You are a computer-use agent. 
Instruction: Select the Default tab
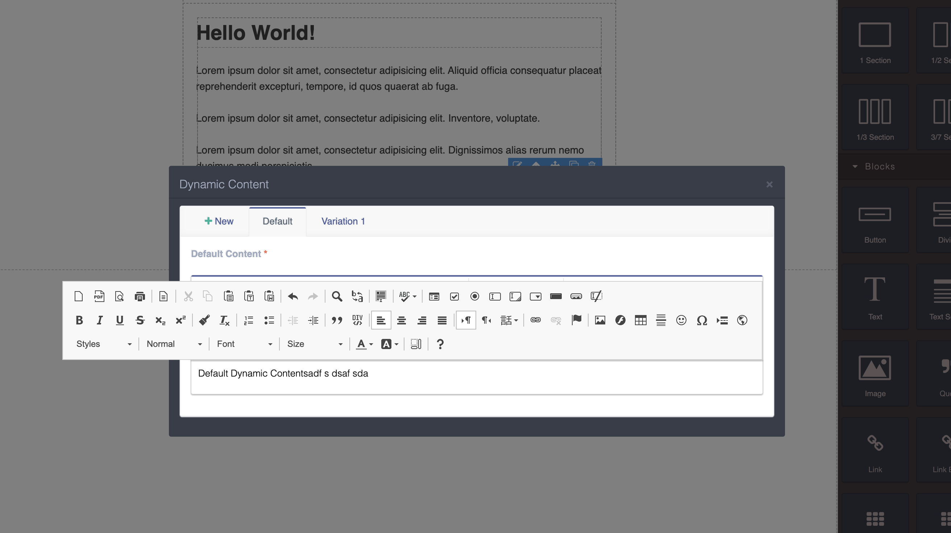(x=277, y=221)
